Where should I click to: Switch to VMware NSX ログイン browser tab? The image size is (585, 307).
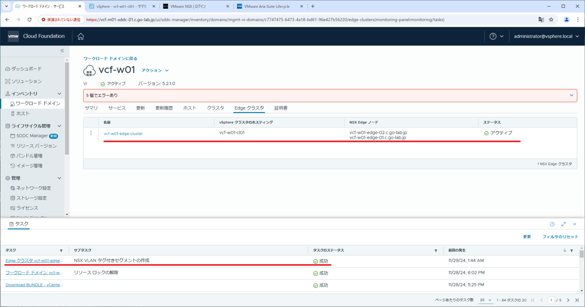(x=196, y=6)
